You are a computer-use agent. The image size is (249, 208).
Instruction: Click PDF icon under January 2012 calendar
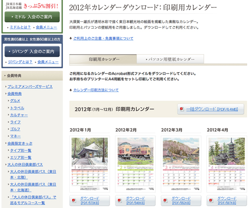tap(74, 201)
